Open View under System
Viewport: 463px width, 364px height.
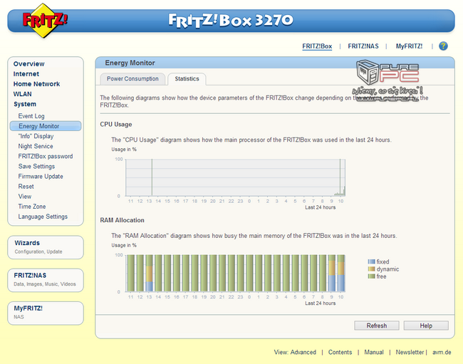pyautogui.click(x=24, y=197)
